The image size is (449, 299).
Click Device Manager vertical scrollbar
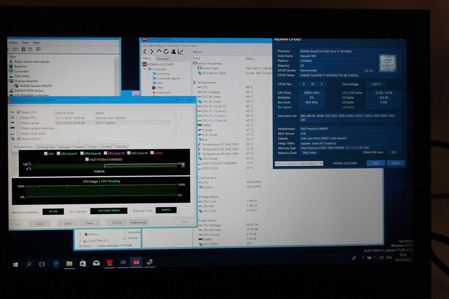tap(116, 75)
